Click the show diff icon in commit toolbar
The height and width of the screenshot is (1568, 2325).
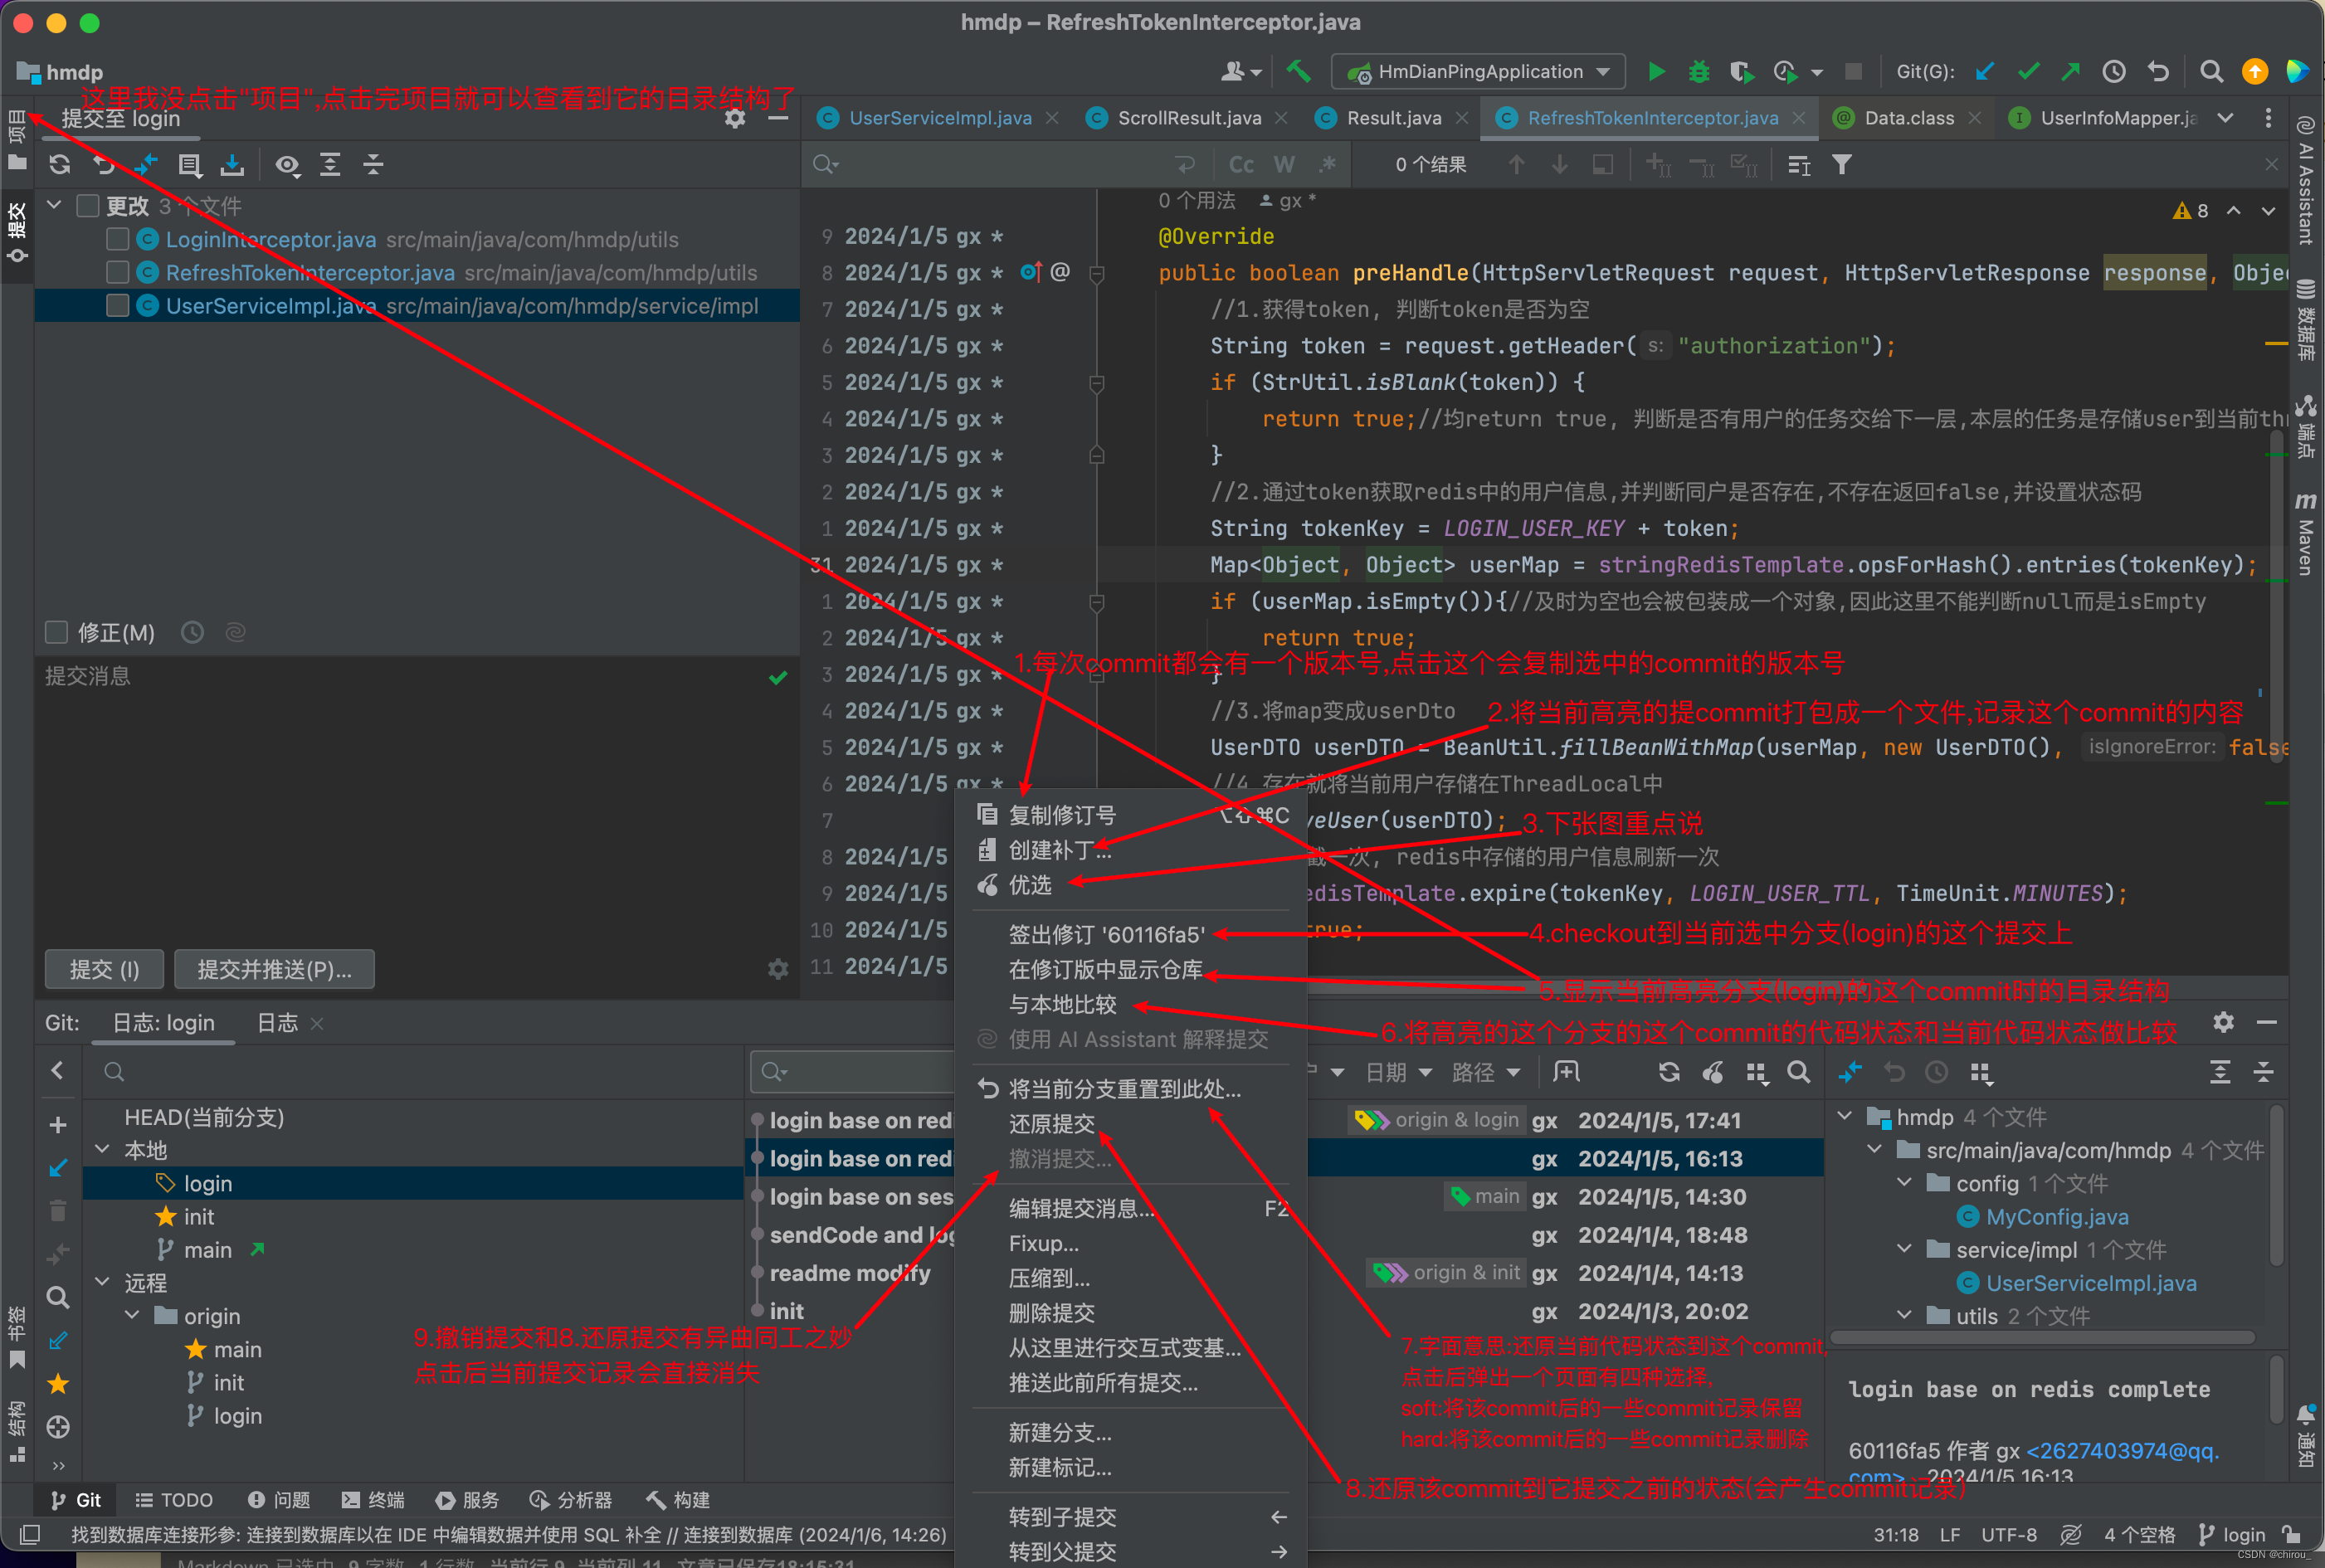146,165
